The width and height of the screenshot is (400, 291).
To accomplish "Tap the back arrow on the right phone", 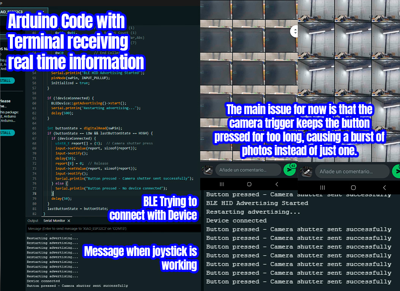I will pos(384,188).
